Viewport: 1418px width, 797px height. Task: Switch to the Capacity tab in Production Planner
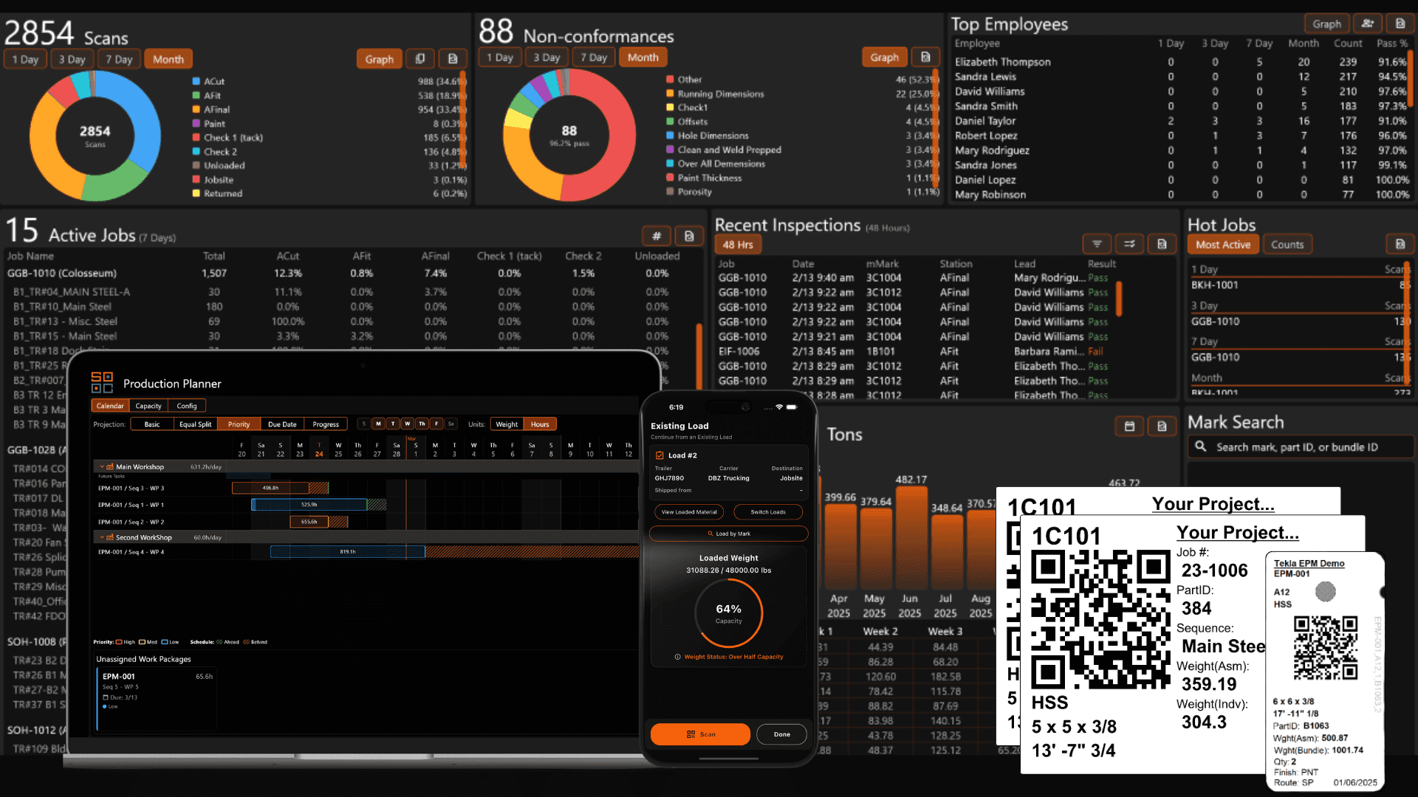148,405
